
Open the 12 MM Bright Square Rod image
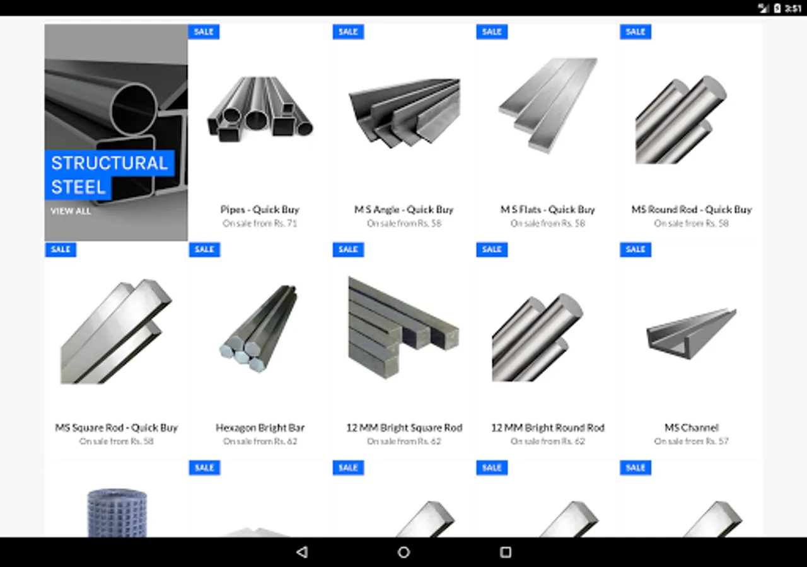point(404,328)
